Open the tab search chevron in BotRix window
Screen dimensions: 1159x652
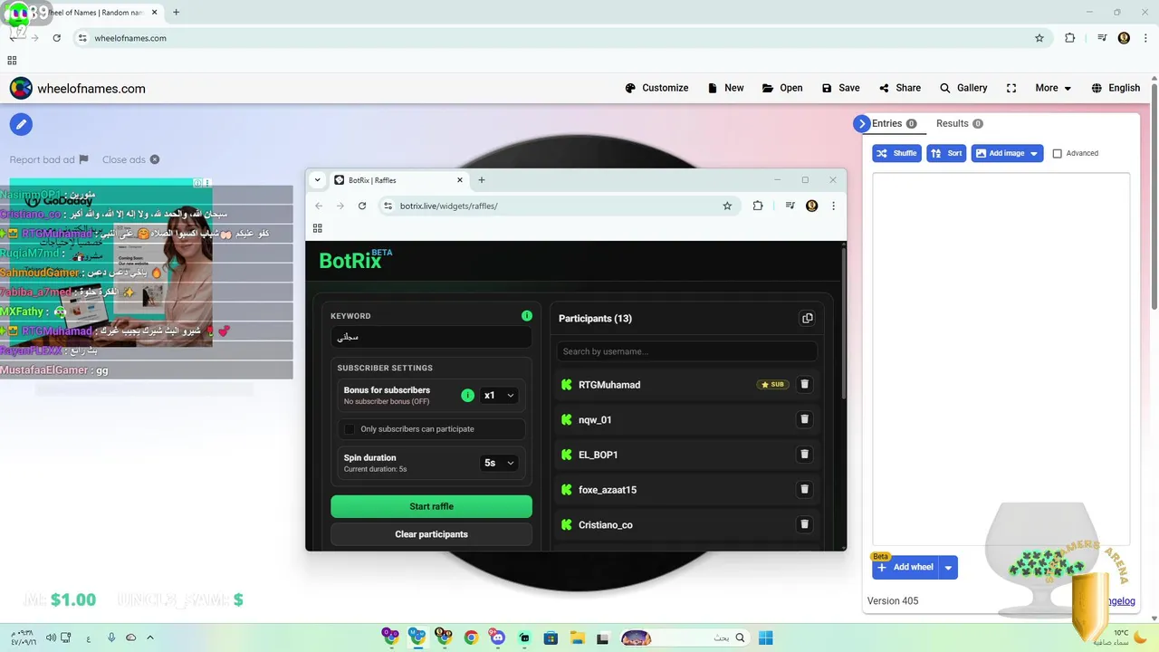tap(317, 180)
